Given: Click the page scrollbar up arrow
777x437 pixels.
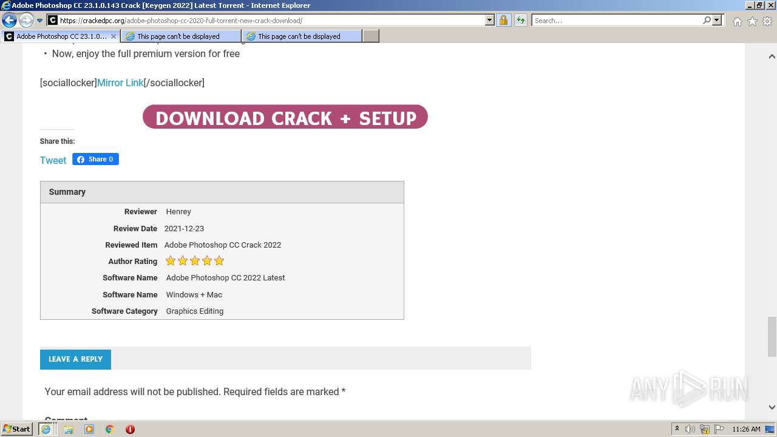Looking at the screenshot, I should [x=772, y=56].
